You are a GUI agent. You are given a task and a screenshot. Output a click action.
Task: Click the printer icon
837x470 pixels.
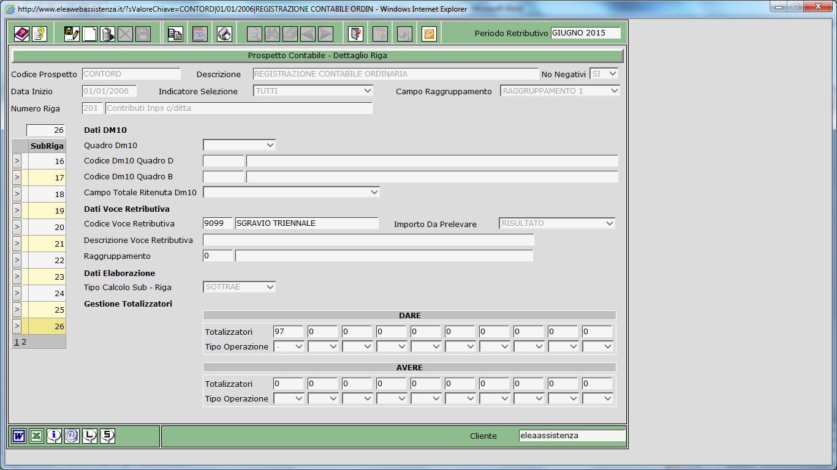pyautogui.click(x=224, y=34)
